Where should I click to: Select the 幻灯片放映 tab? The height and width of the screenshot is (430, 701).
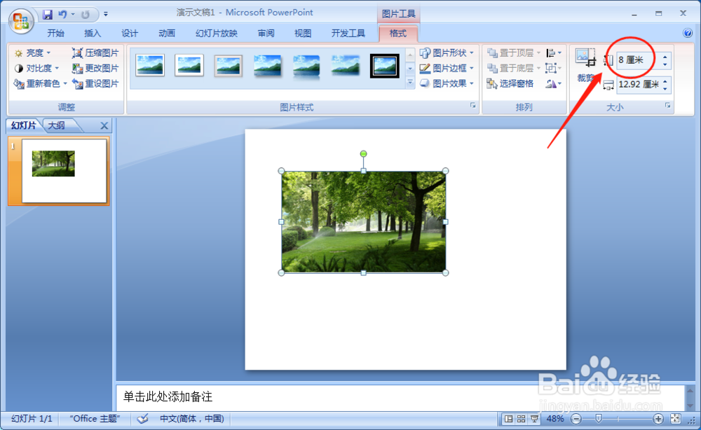point(217,34)
